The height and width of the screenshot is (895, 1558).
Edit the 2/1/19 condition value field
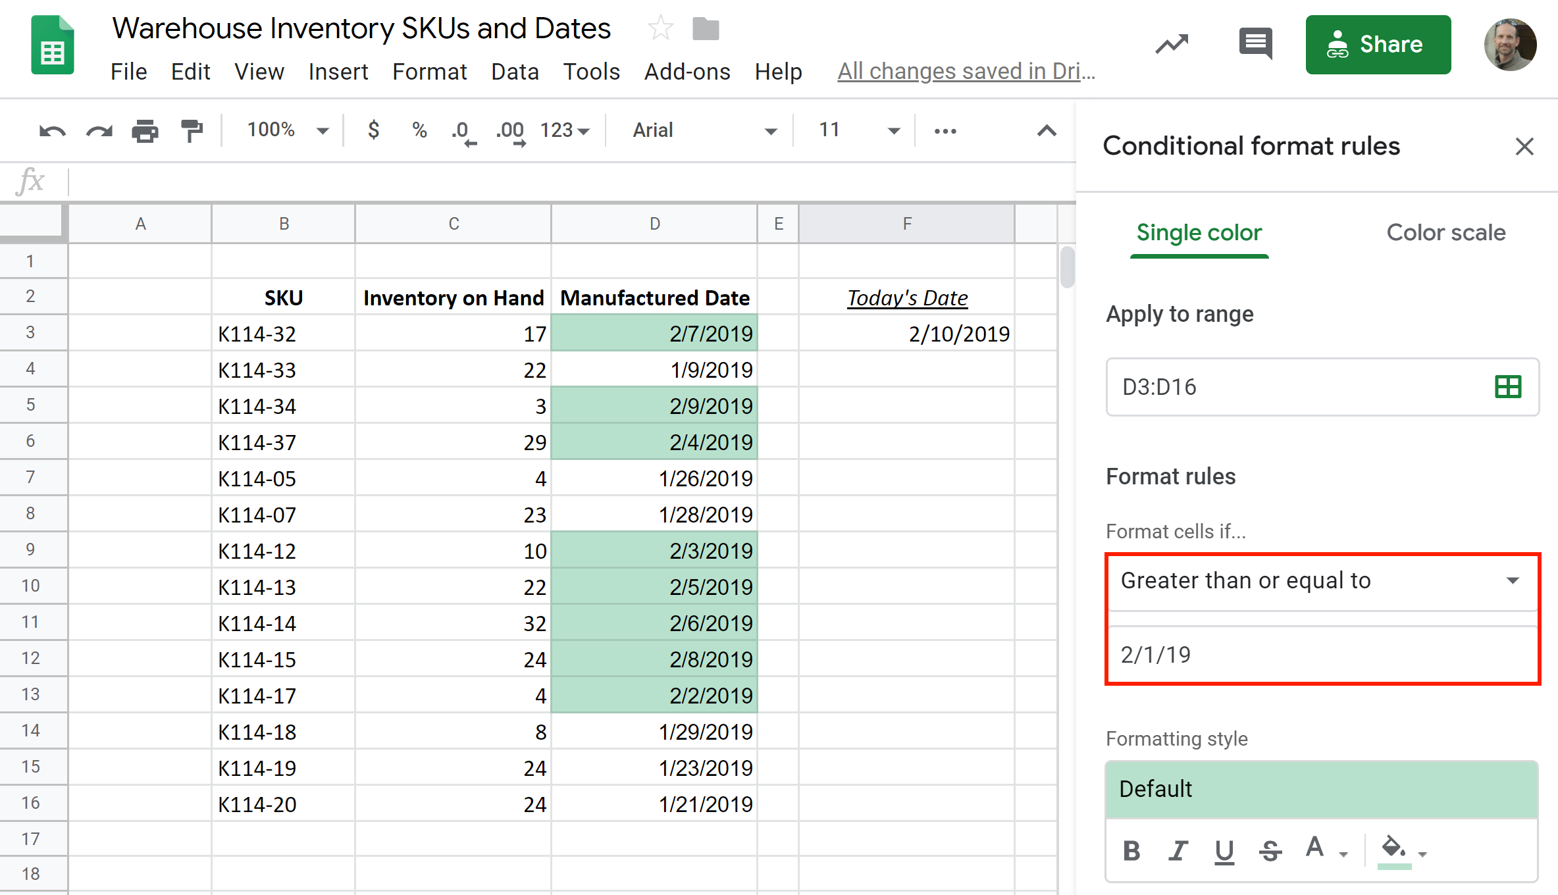coord(1322,655)
